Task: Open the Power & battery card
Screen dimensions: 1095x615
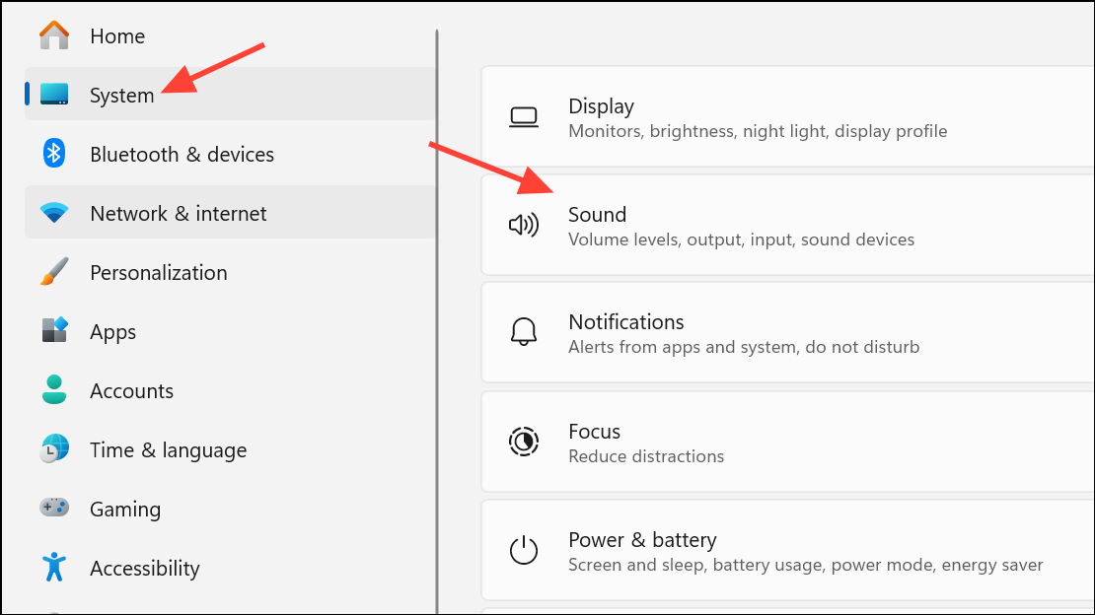Action: click(x=788, y=550)
